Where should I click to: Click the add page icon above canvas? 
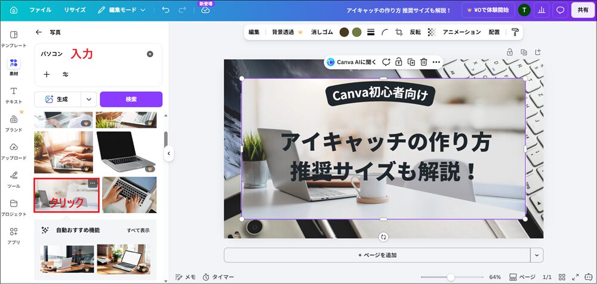coord(538,52)
